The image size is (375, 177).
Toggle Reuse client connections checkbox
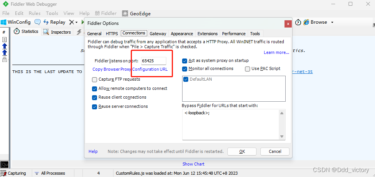click(x=94, y=97)
